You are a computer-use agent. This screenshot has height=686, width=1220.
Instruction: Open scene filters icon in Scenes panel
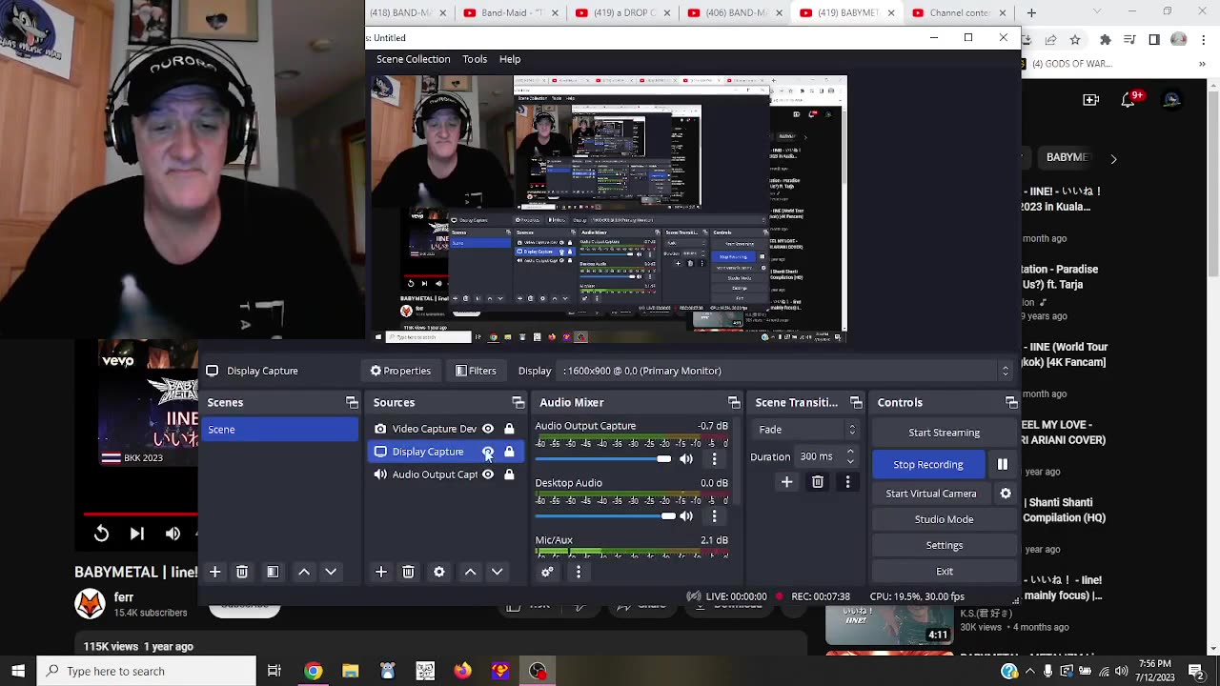click(273, 572)
